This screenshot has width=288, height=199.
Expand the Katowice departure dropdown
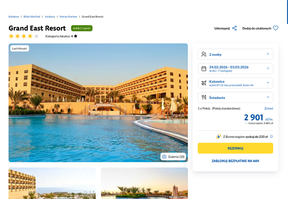click(235, 83)
